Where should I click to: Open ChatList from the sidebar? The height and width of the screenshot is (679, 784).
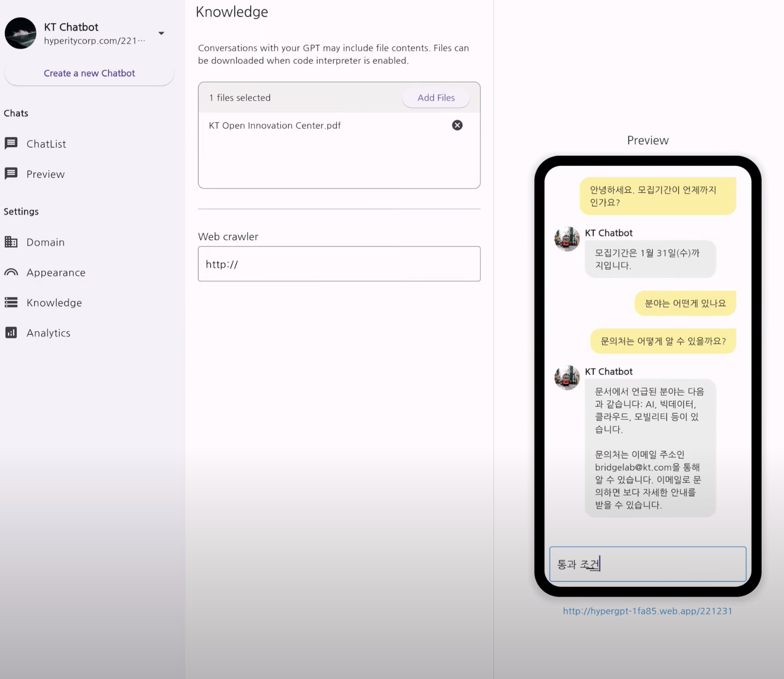click(x=46, y=144)
